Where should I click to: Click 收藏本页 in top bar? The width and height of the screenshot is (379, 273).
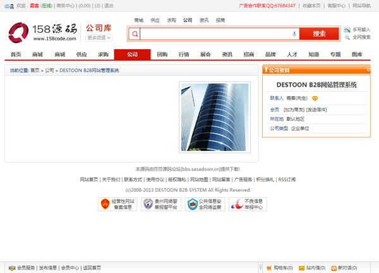(311, 6)
